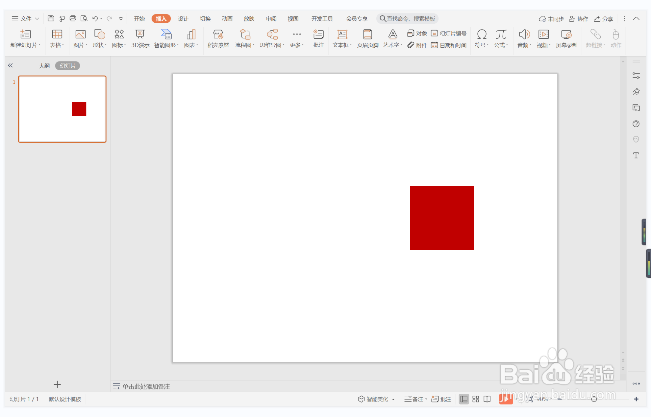
Task: Switch to slide sorter view
Action: pos(475,399)
